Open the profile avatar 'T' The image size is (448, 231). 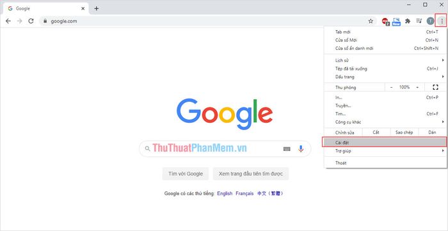pos(430,21)
